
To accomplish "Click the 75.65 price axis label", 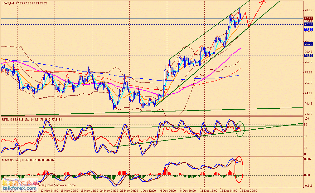I will coord(308,72).
